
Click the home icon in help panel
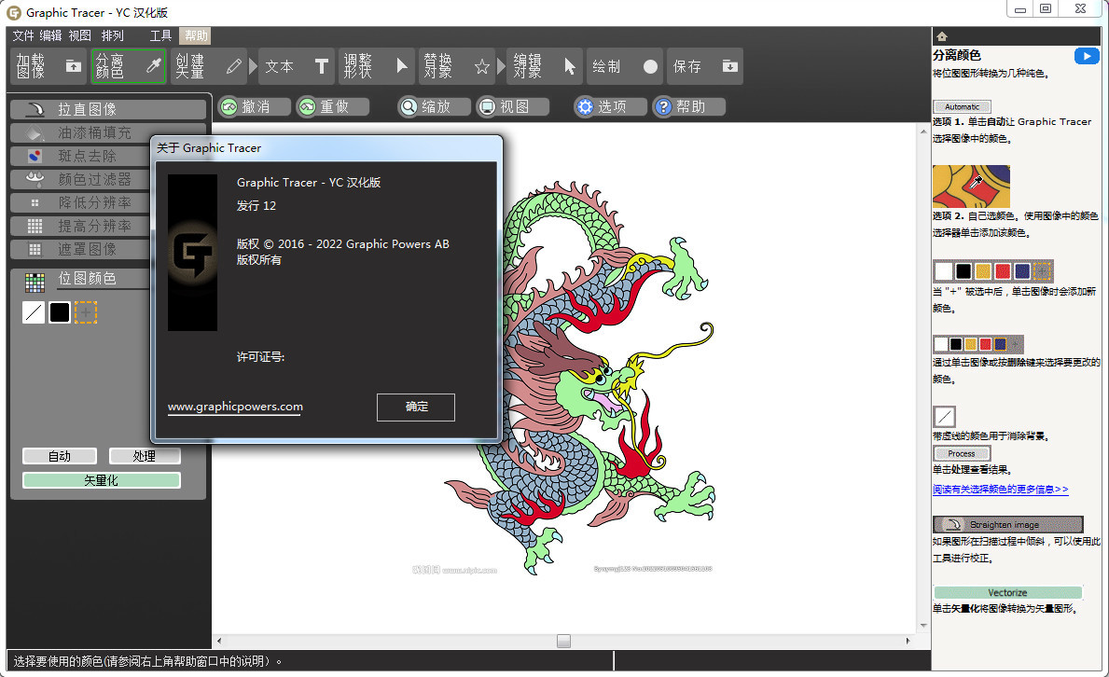pos(941,36)
